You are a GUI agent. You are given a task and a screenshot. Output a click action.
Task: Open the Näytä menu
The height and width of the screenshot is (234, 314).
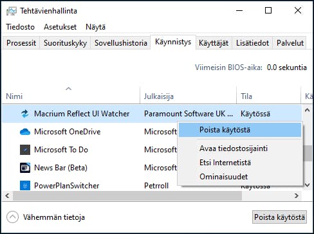[95, 27]
